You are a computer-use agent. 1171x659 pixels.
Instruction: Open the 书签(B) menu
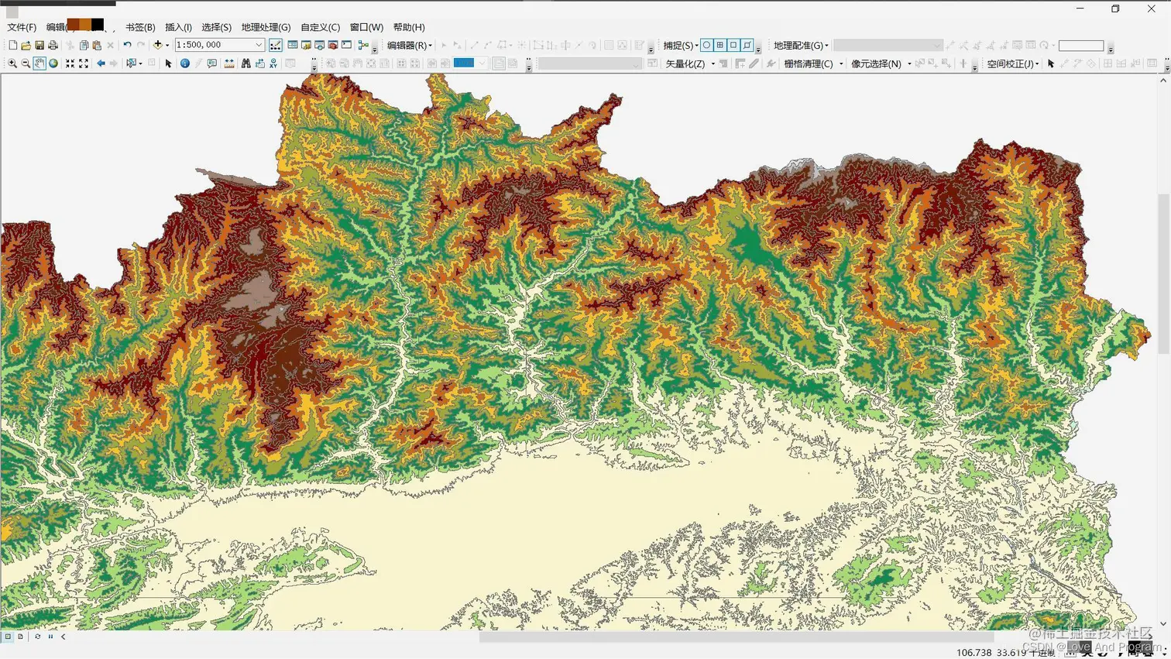click(140, 27)
